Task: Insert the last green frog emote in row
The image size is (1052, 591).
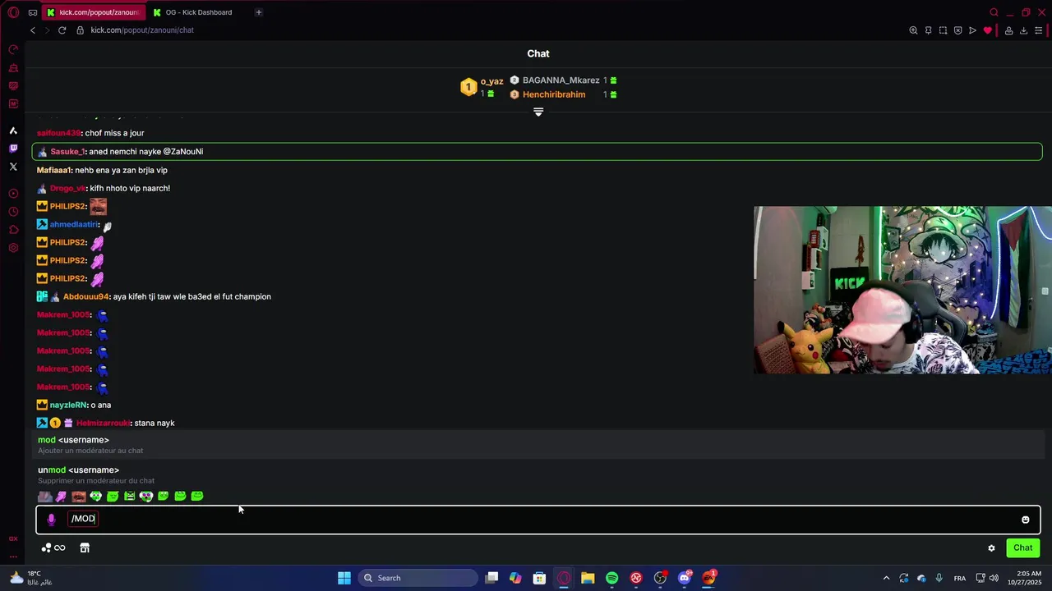Action: (197, 497)
